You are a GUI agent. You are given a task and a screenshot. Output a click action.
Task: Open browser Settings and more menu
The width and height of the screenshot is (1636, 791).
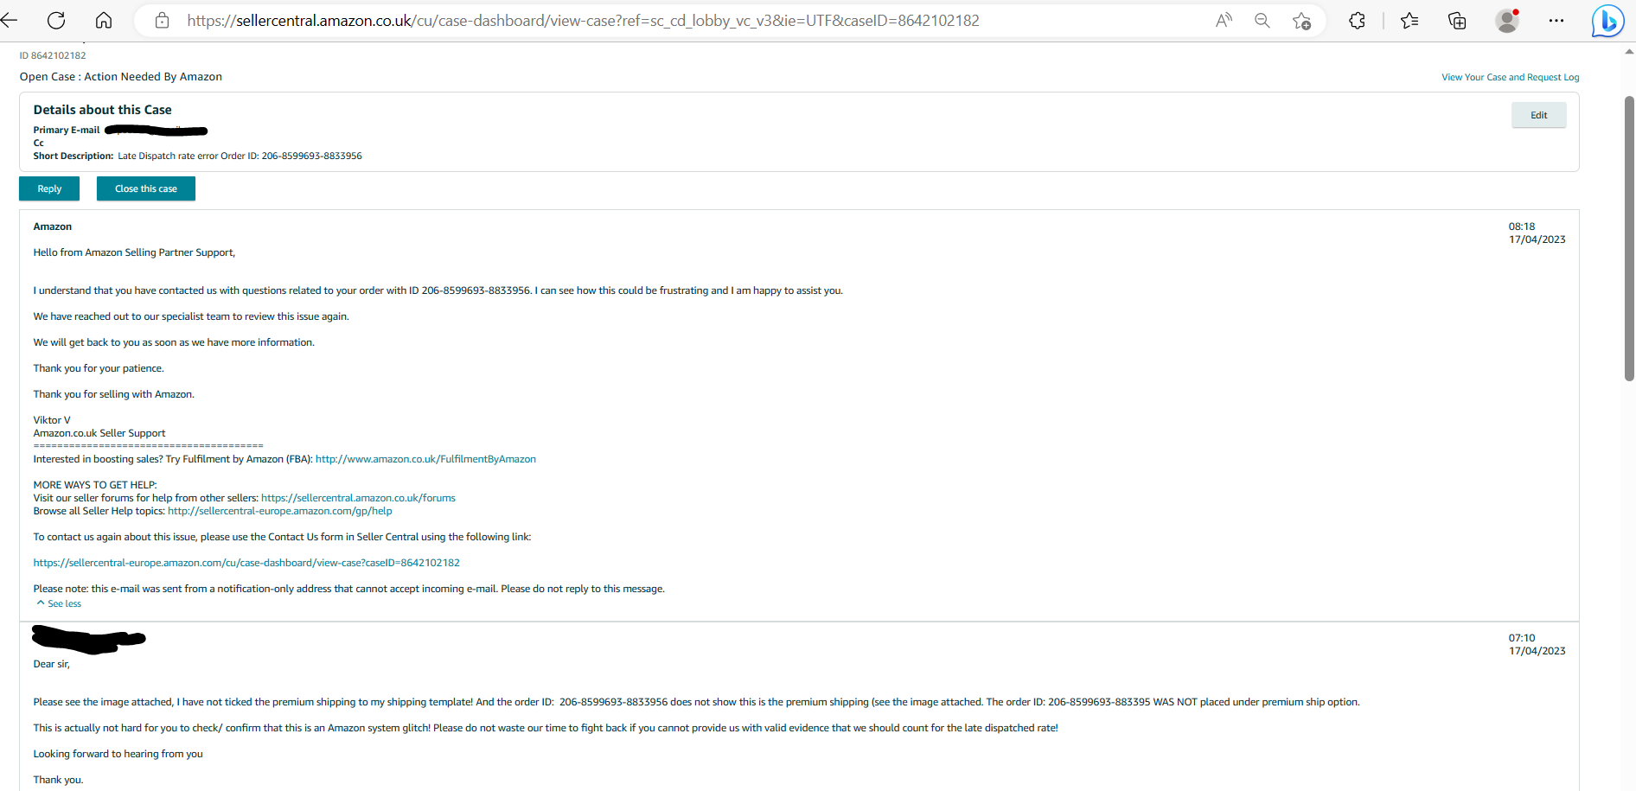(x=1556, y=21)
